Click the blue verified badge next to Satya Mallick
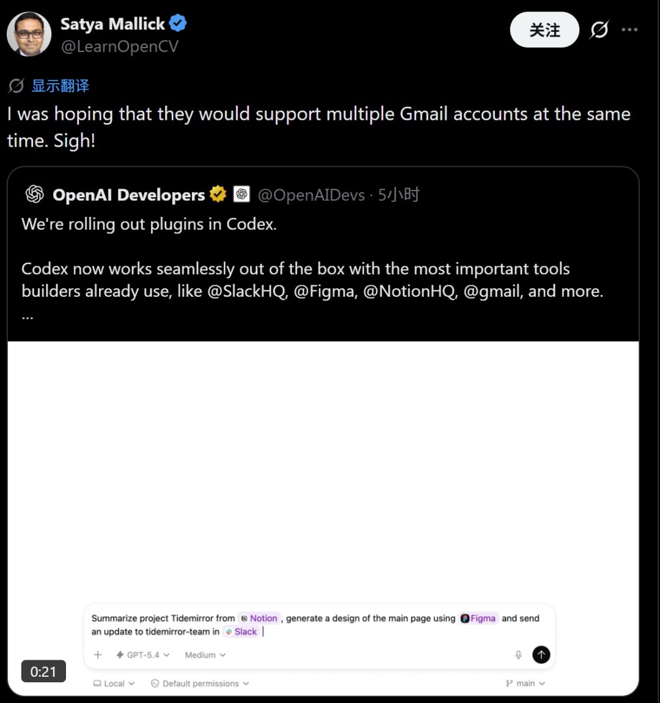660x703 pixels. click(x=178, y=24)
